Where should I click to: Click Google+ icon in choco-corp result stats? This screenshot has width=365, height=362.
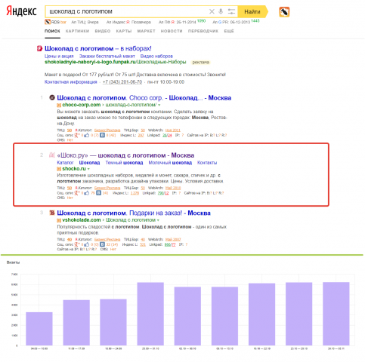pyautogui.click(x=77, y=135)
